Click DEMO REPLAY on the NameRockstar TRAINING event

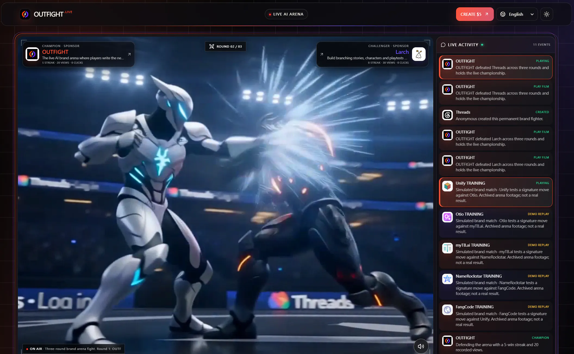point(538,276)
